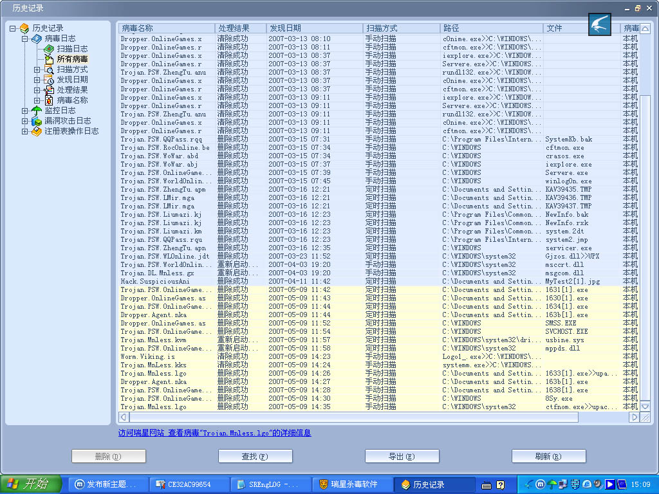Screen dimensions: 659x494
Task: Select the Trojan.PSW.WLOnline.jdt row
Action: [x=378, y=256]
